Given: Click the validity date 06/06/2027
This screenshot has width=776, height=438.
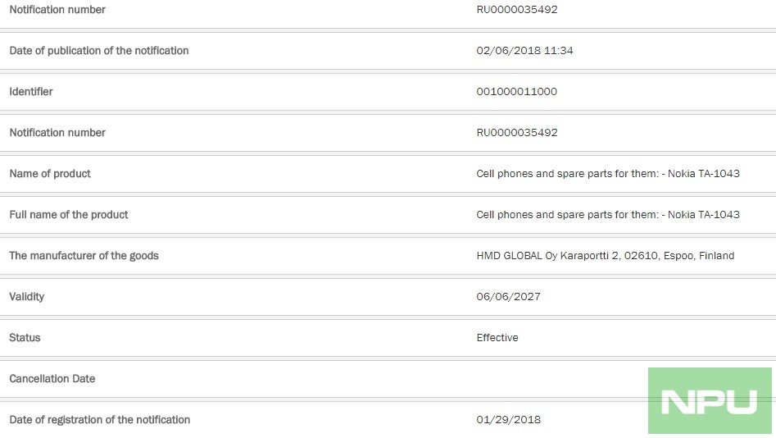Looking at the screenshot, I should 508,297.
